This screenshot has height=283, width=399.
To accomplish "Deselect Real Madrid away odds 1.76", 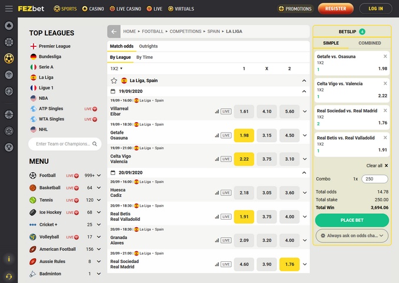I will (x=290, y=264).
